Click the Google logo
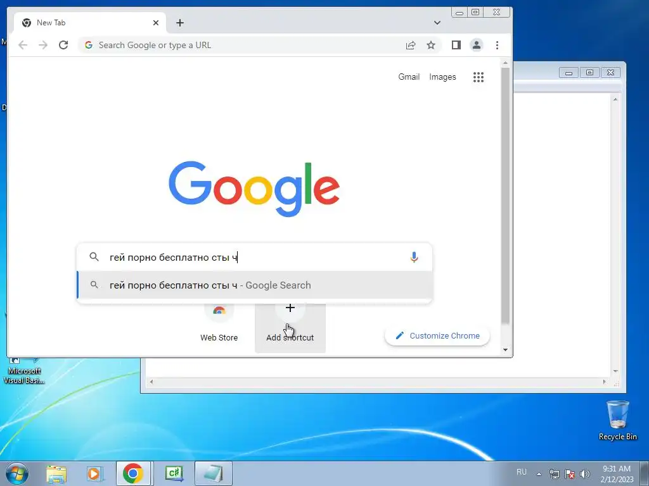The height and width of the screenshot is (486, 649). tap(254, 189)
